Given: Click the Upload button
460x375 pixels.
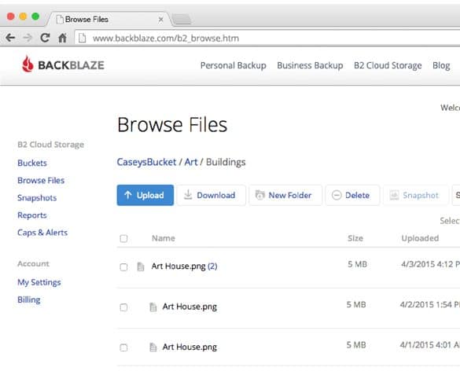Looking at the screenshot, I should click(x=145, y=195).
